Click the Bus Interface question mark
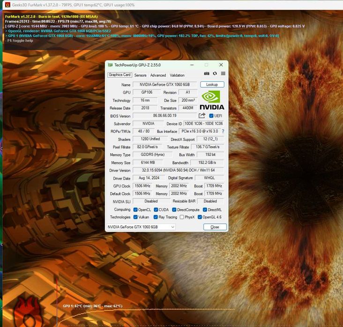The height and width of the screenshot is (327, 343). pyautogui.click(x=223, y=131)
